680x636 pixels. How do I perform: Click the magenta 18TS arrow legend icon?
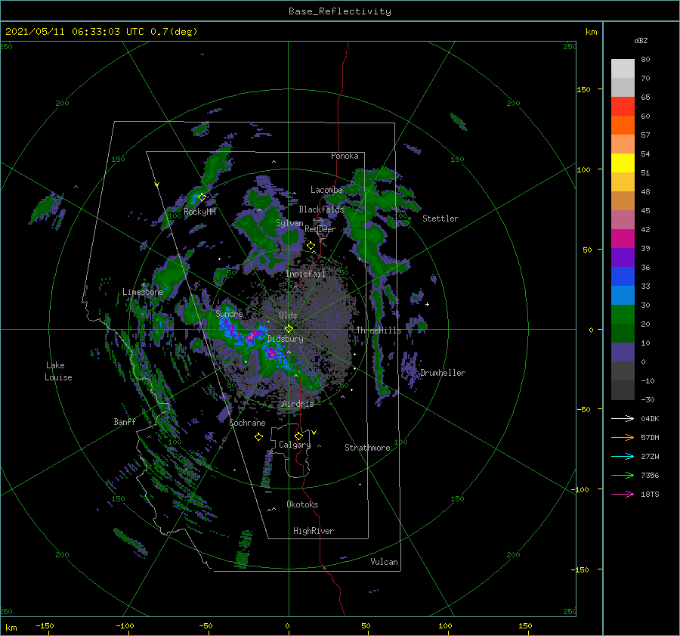[623, 494]
